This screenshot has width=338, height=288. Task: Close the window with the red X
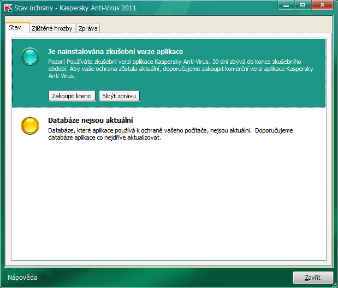tap(323, 5)
